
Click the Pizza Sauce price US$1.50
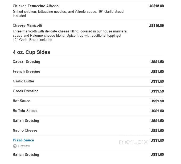[x=157, y=140]
